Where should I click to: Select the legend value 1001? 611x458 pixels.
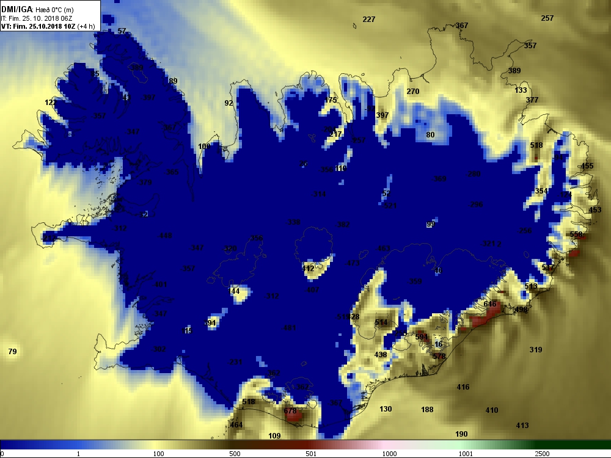[x=466, y=454]
